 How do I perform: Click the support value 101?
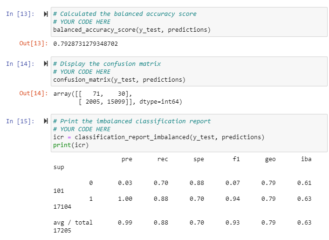pyautogui.click(x=59, y=191)
